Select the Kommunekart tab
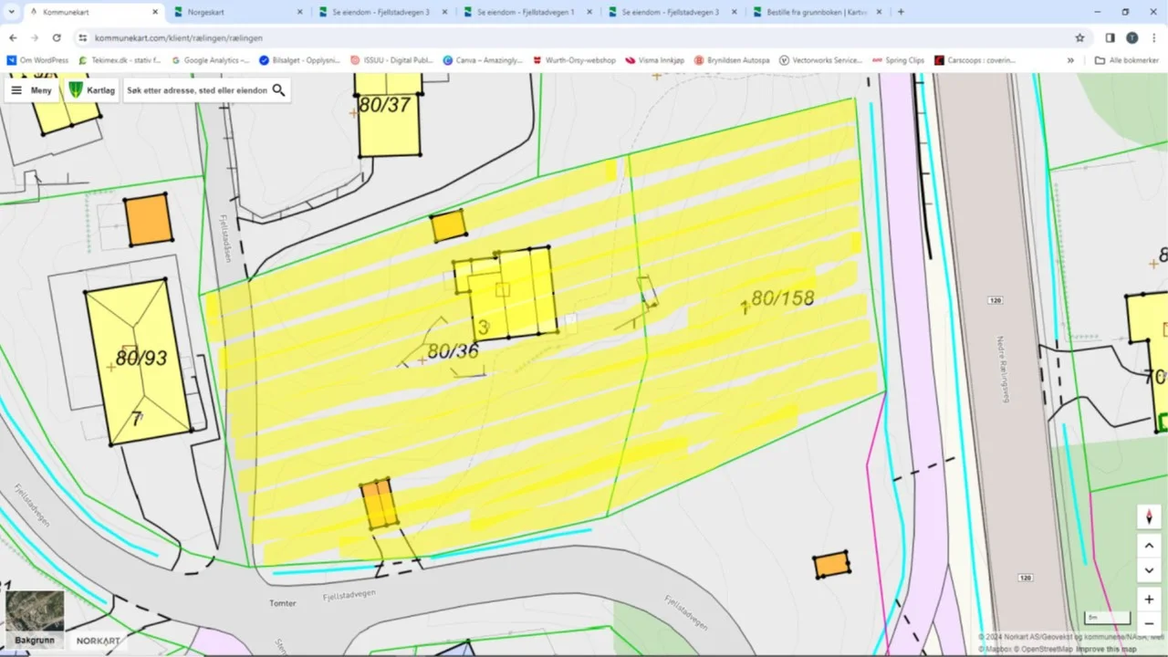 92,12
